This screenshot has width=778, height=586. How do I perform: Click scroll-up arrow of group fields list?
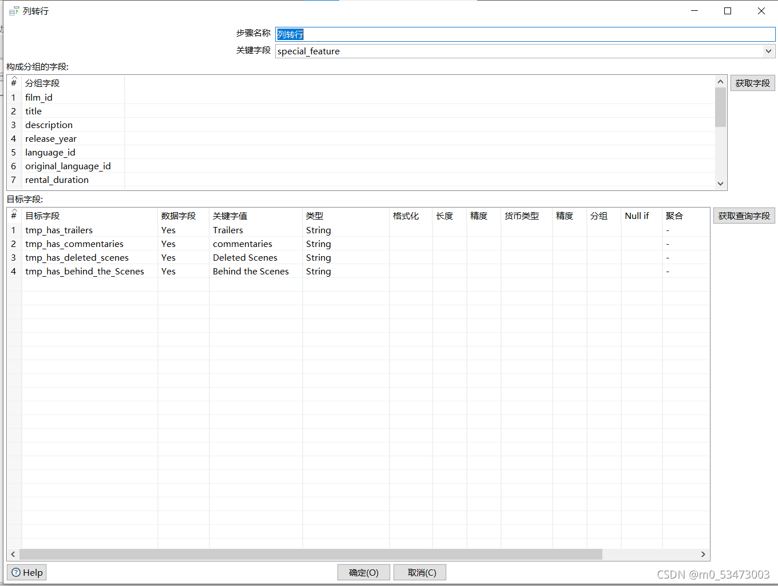720,82
